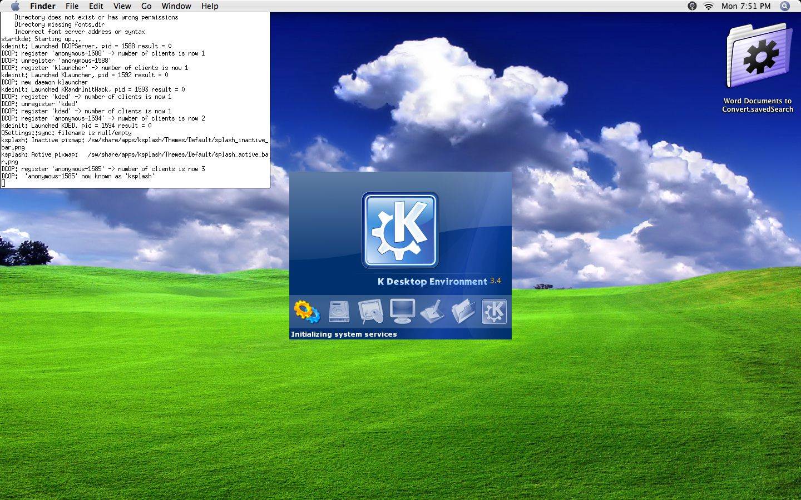Click the Launched DCOPServer pid 1588 line
Screen dimensions: 801x500
(86, 46)
